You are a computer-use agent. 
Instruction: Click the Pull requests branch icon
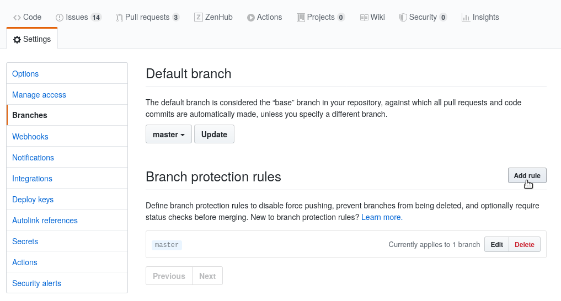119,18
